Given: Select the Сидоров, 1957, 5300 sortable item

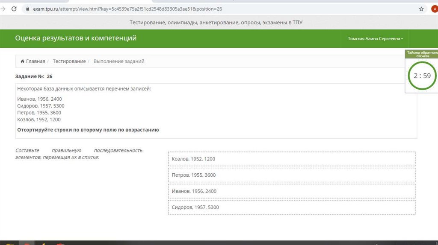Looking at the screenshot, I should point(292,207).
